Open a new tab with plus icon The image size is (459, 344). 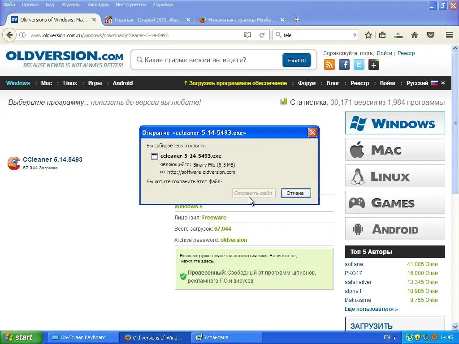point(297,20)
